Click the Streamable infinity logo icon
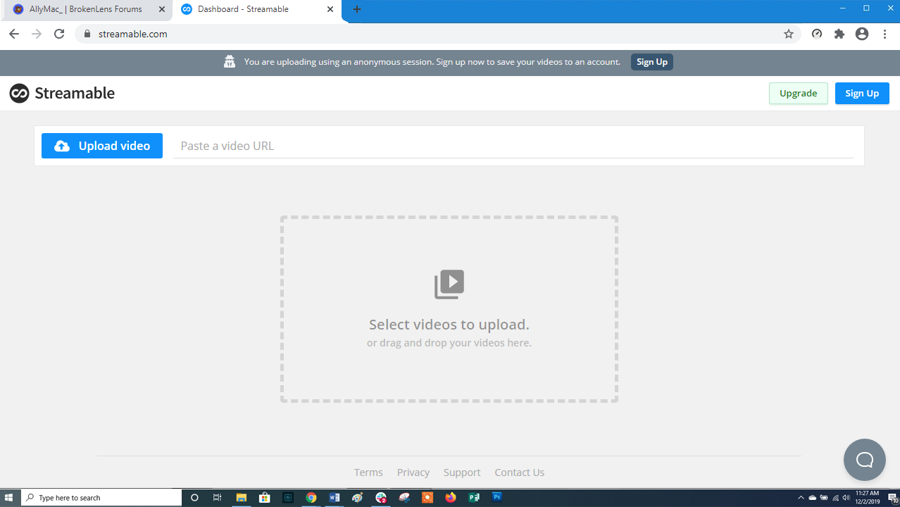The width and height of the screenshot is (900, 507). pyautogui.click(x=19, y=93)
